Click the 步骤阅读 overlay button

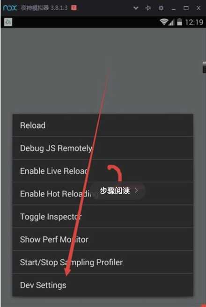click(x=118, y=190)
